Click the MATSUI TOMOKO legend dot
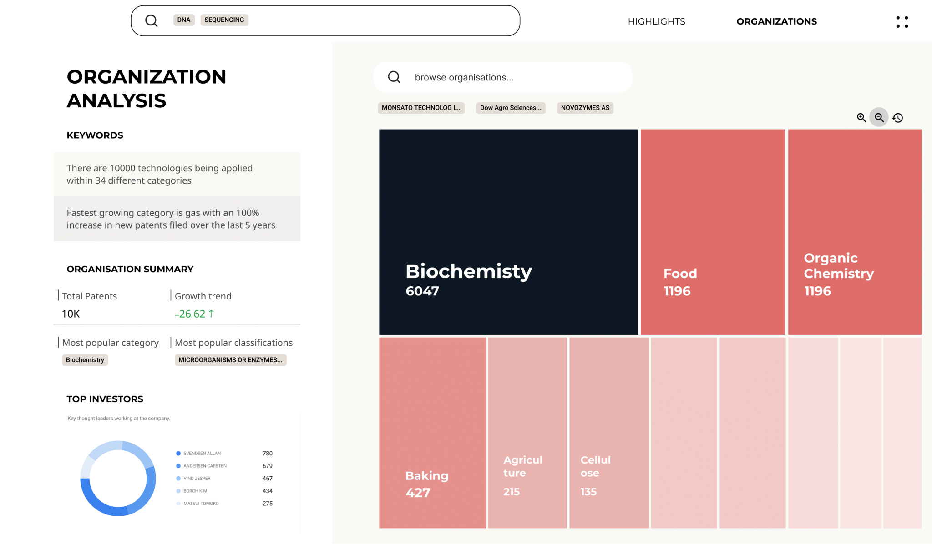The height and width of the screenshot is (544, 932). [x=178, y=504]
